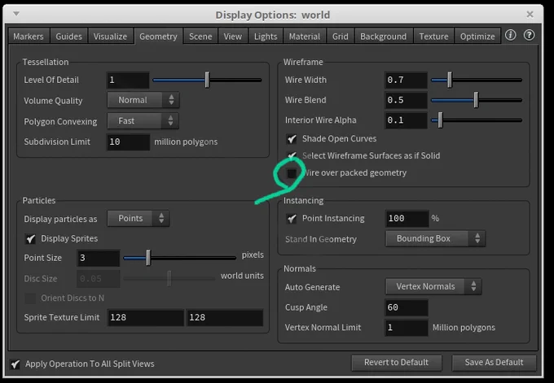Screen dimensions: 554x383
Task: Click the Interior Wire Alpha value field
Action: (x=406, y=120)
